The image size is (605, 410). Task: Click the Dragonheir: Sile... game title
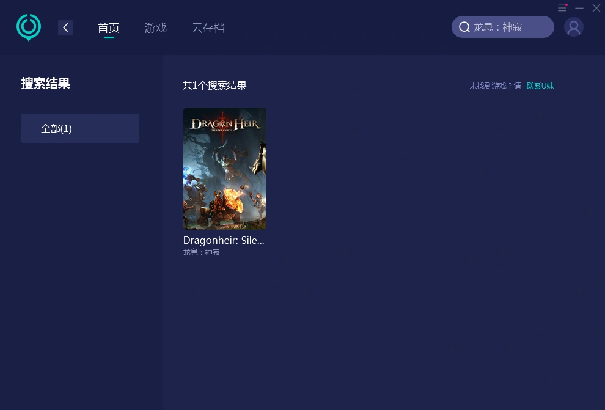(x=224, y=240)
